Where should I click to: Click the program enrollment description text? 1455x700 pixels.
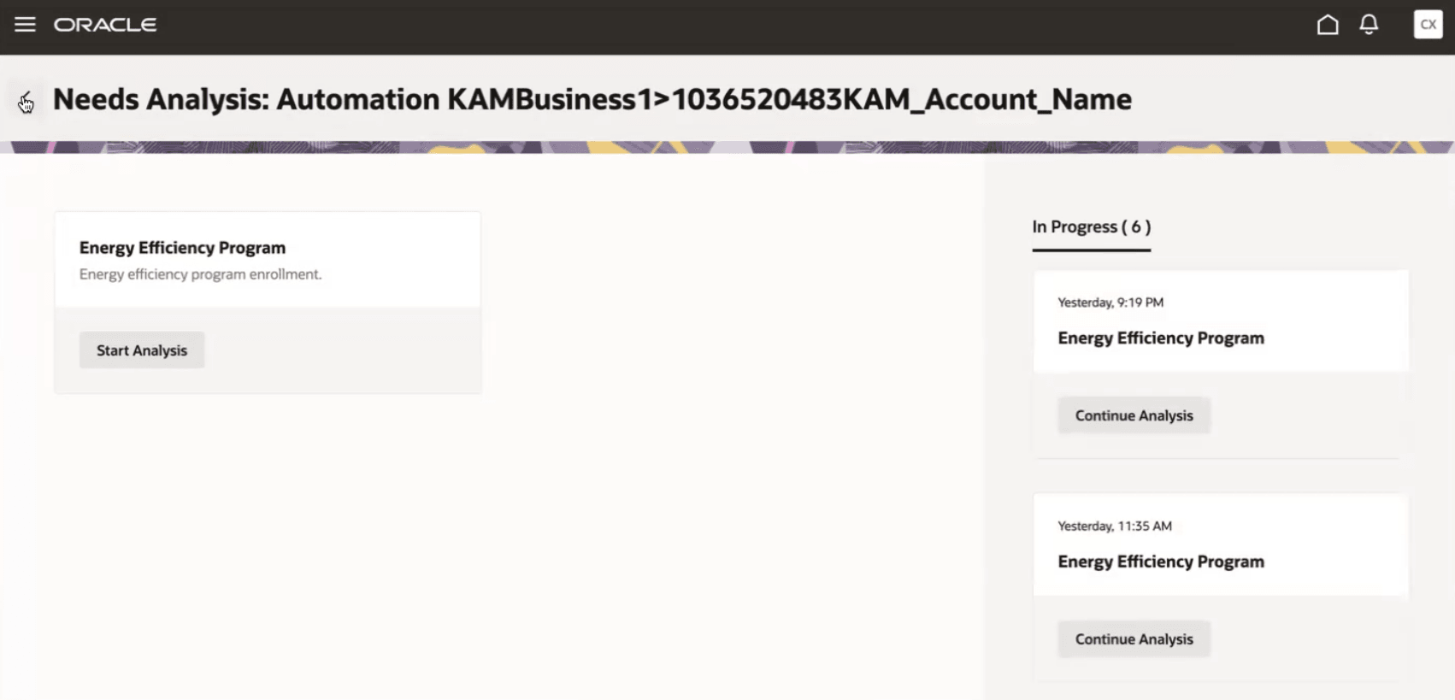click(x=200, y=274)
